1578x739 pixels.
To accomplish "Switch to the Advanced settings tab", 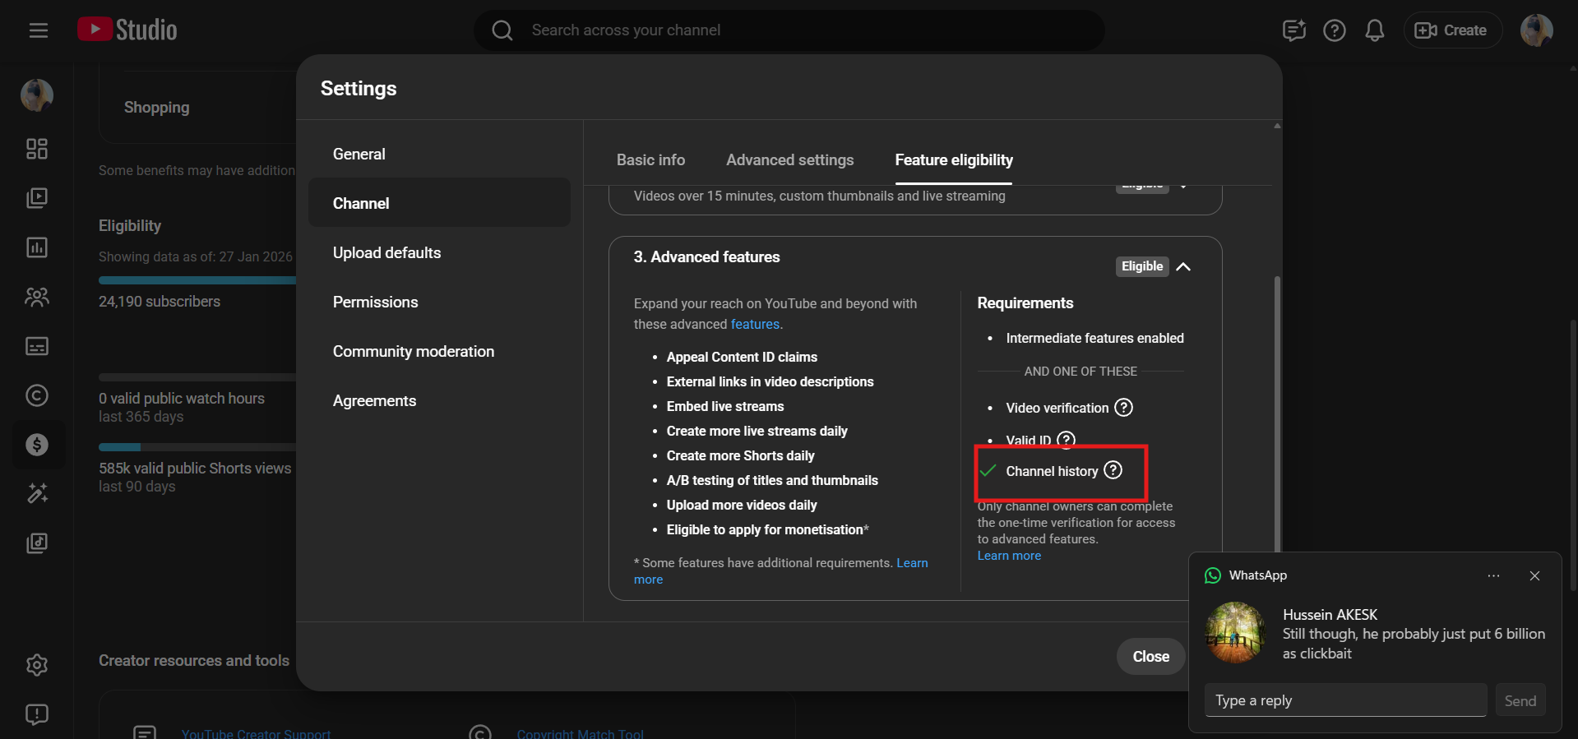I will [789, 160].
